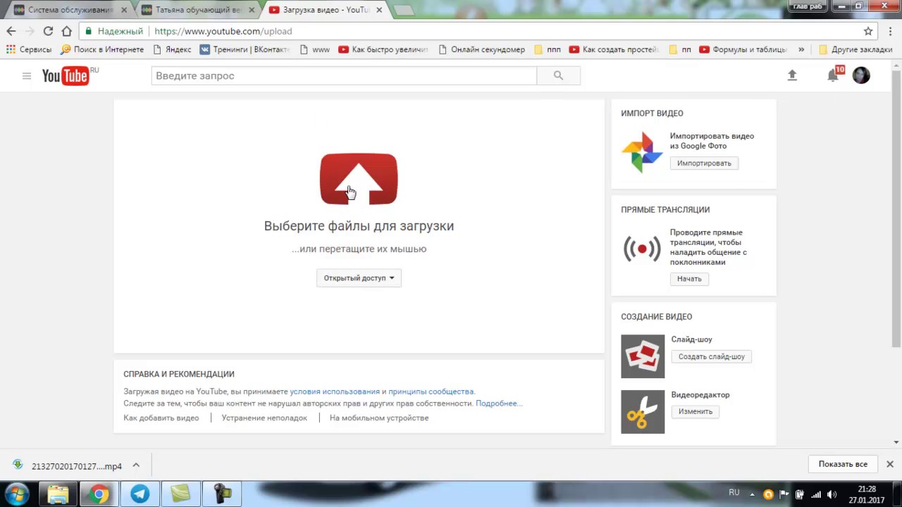
Task: Click the page vertical scrollbar
Action: [896, 208]
